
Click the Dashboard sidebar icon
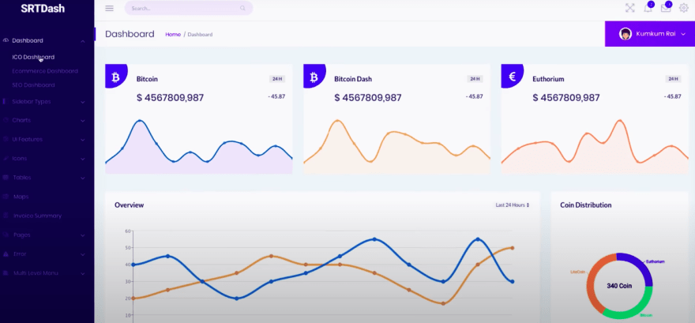6,40
